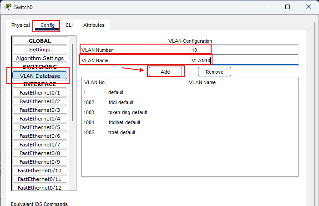Open the CLI tab

[69, 25]
